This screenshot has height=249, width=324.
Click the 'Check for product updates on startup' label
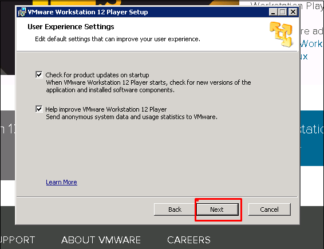pyautogui.click(x=97, y=75)
